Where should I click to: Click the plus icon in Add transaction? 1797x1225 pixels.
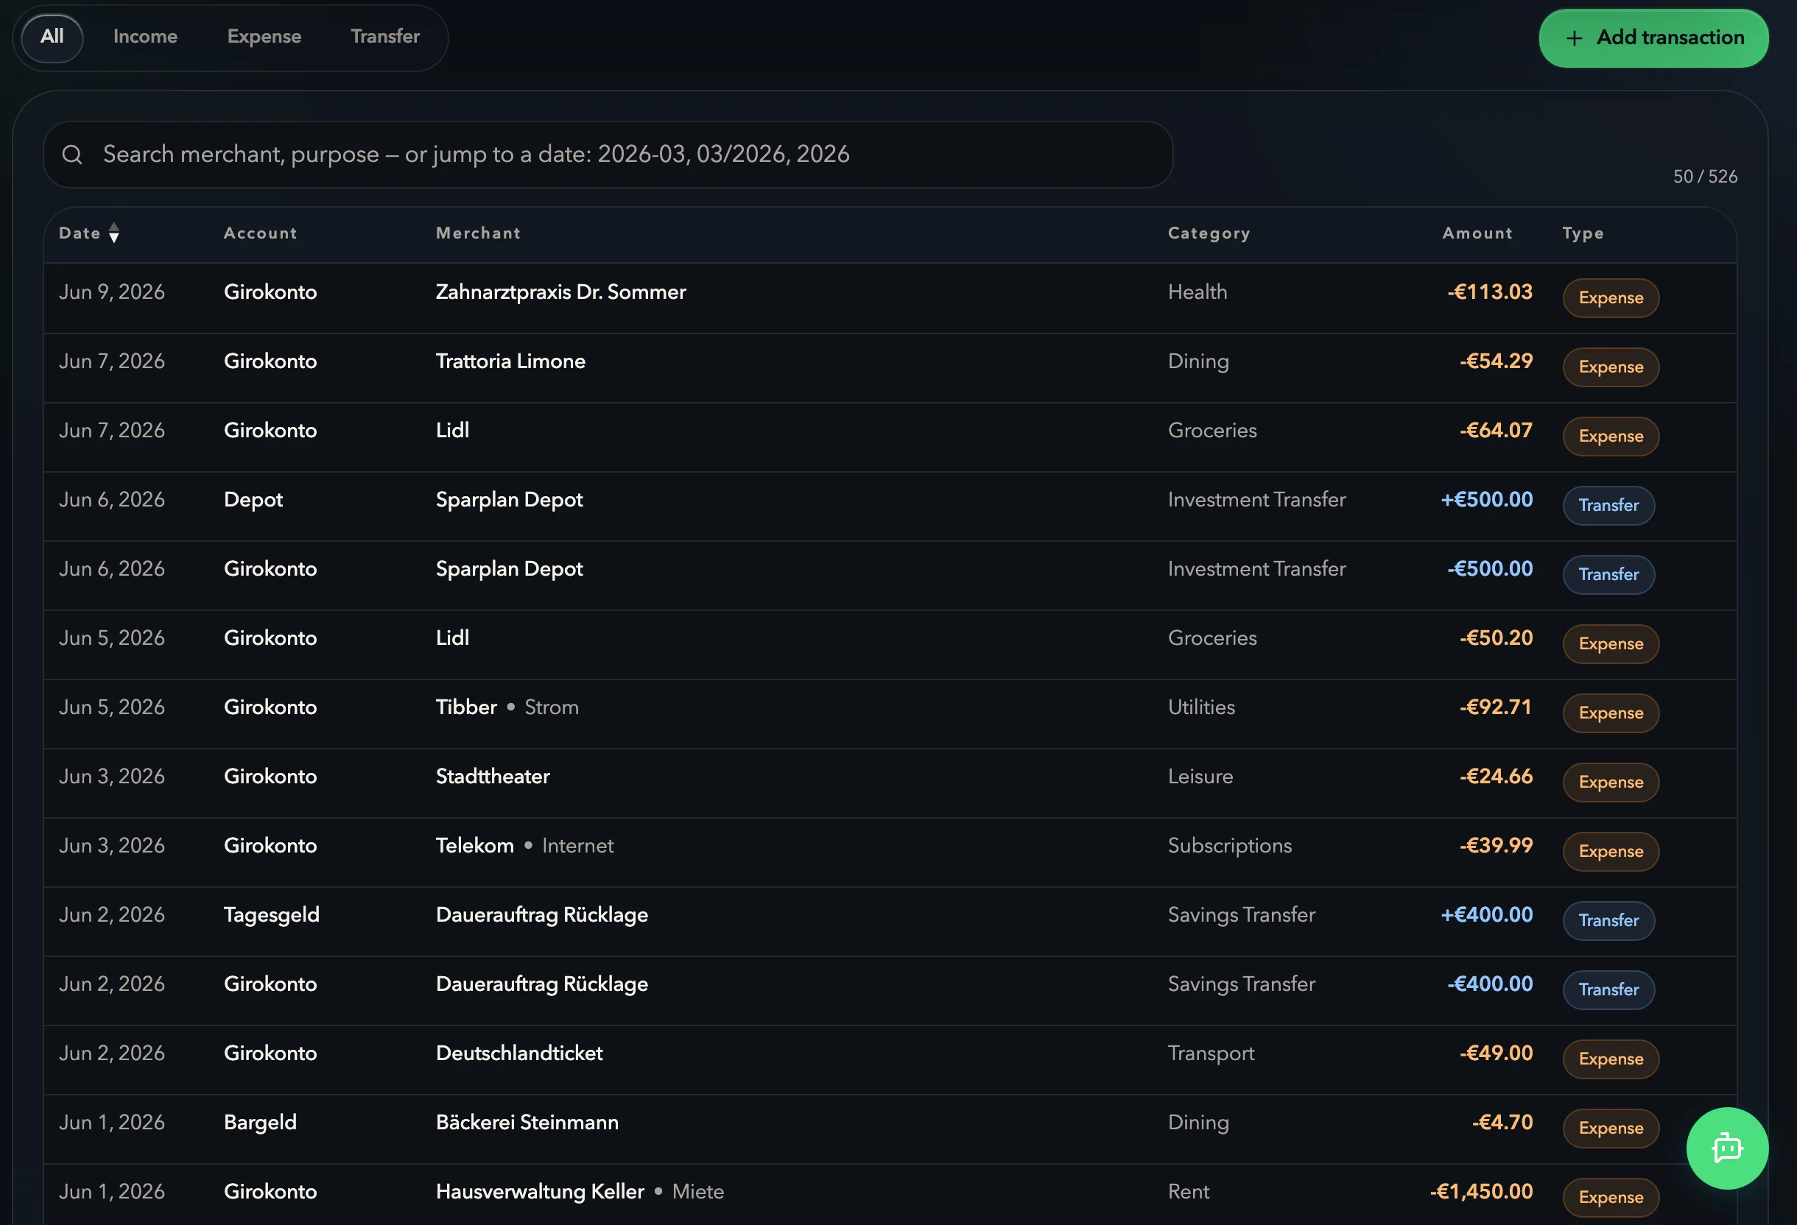pyautogui.click(x=1574, y=38)
